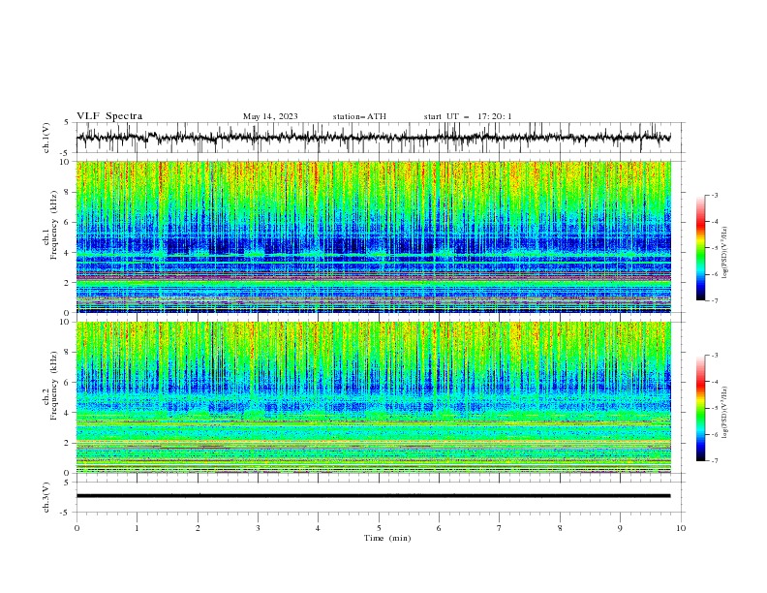Click the '4' kHz tick on ch.2 axis
This screenshot has height=593, width=767.
[x=68, y=413]
